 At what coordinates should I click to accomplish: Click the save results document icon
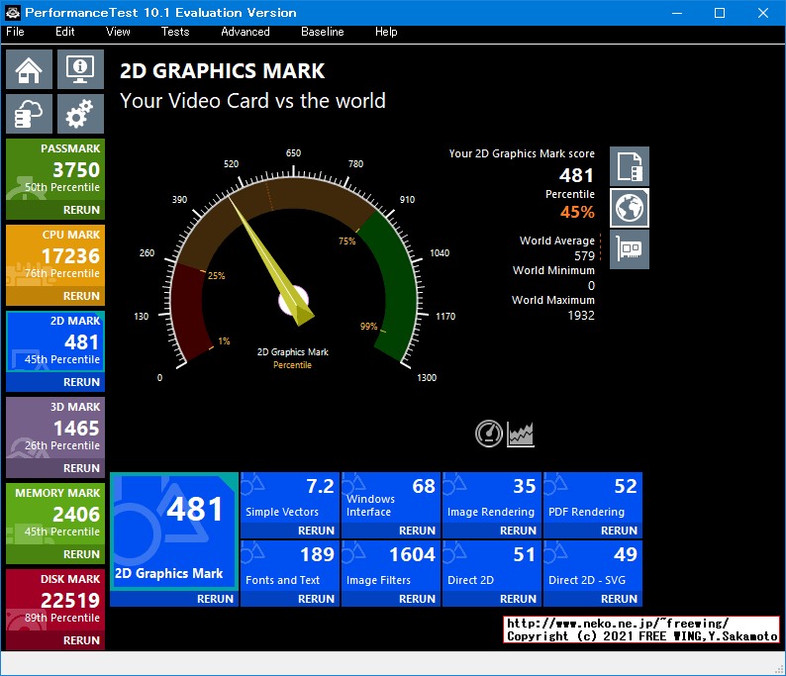[630, 166]
